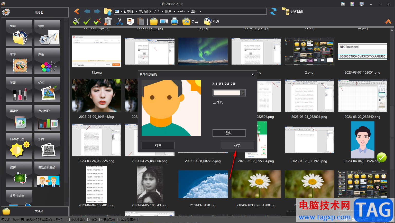Open the 自动背景替换 tool in left panel
The image size is (395, 223).
(x=47, y=174)
